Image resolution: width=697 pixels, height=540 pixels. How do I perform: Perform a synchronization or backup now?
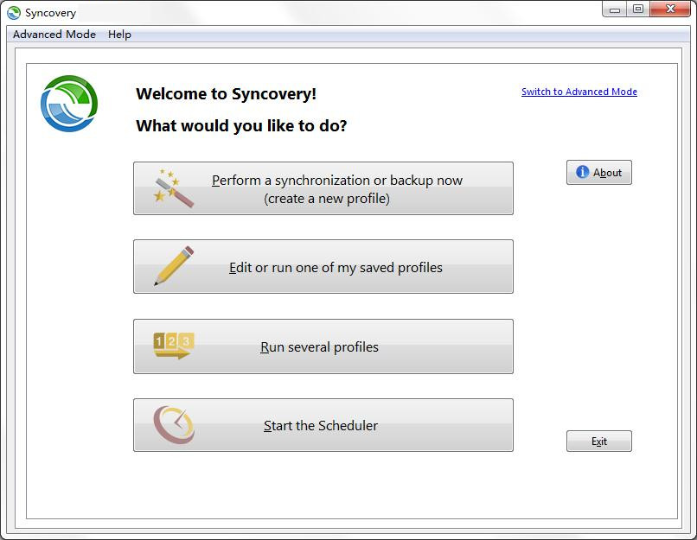click(323, 187)
